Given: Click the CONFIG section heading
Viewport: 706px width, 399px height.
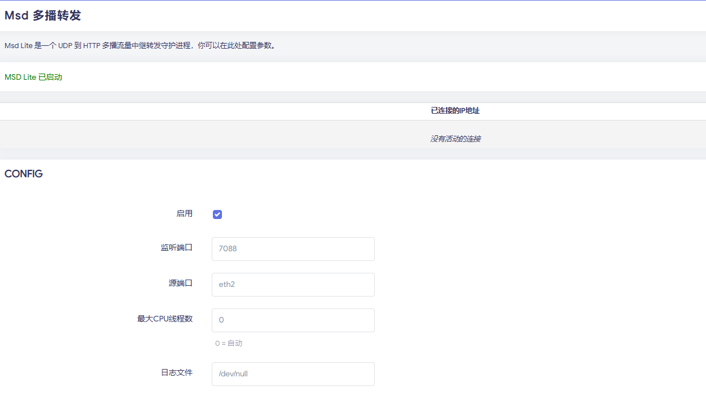Looking at the screenshot, I should tap(24, 174).
